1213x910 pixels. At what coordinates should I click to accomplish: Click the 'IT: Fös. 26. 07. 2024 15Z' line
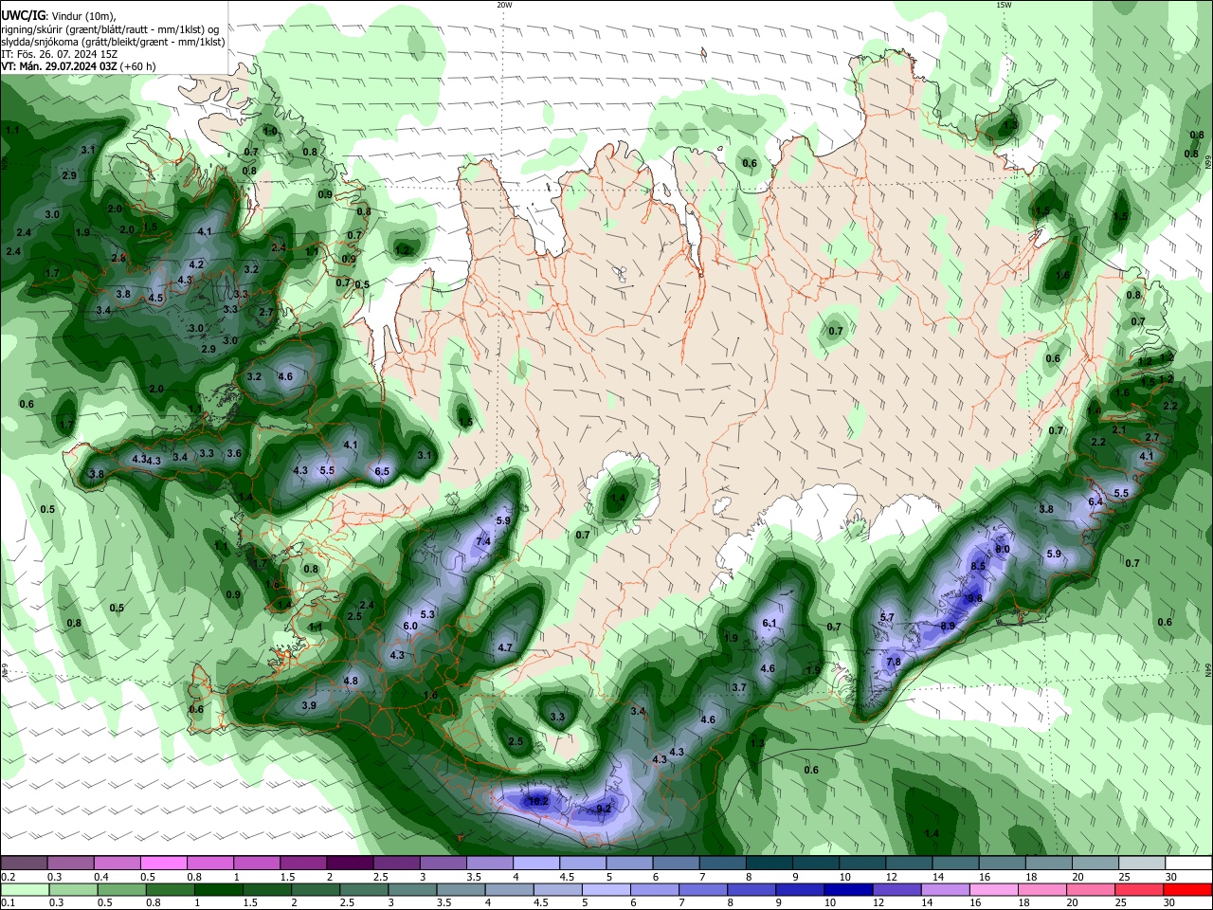click(x=60, y=54)
